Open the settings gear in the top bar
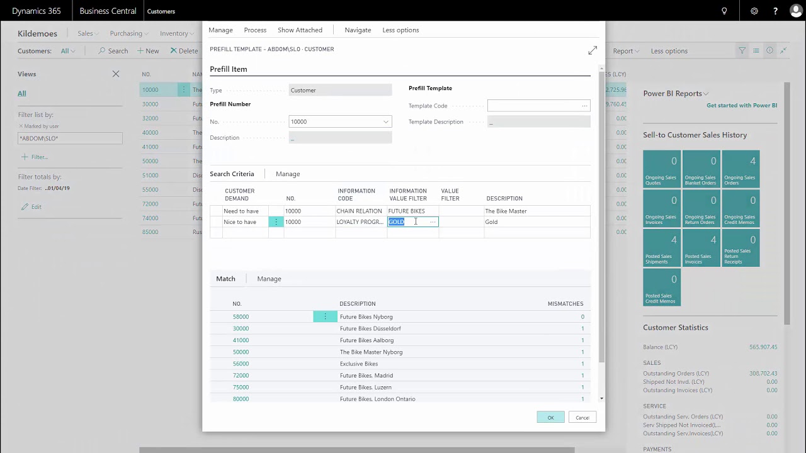Image resolution: width=806 pixels, height=453 pixels. pyautogui.click(x=754, y=11)
